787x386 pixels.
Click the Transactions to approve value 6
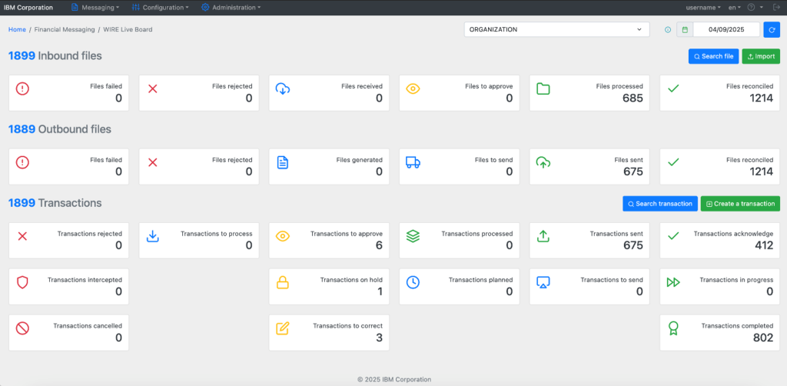tap(379, 245)
